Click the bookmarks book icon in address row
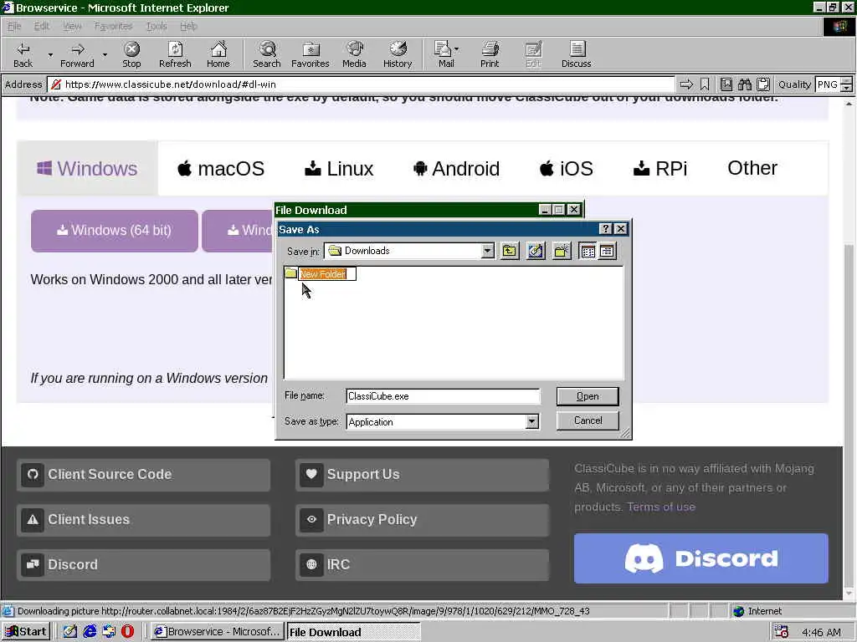 tap(726, 84)
